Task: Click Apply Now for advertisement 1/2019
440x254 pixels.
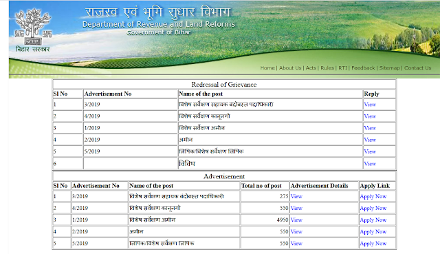Action: (373, 220)
